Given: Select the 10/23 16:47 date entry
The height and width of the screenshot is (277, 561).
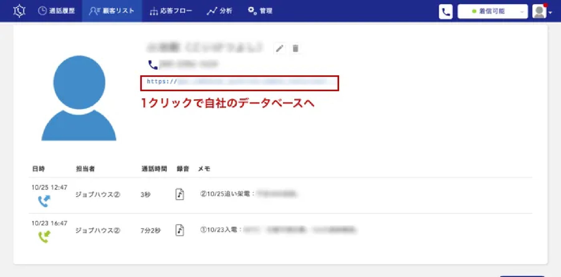Looking at the screenshot, I should [x=49, y=223].
